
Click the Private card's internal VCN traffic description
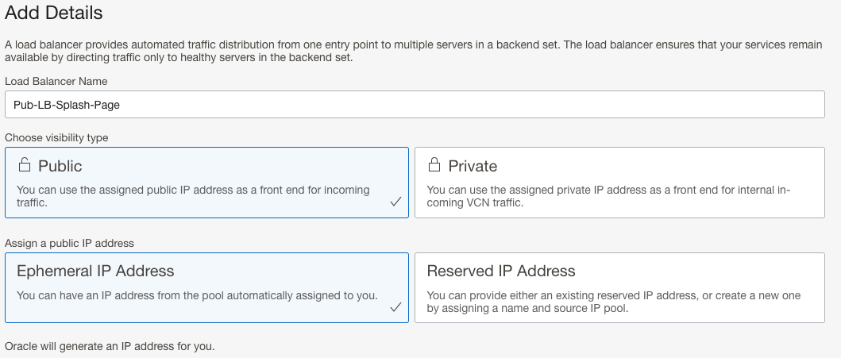(x=608, y=196)
